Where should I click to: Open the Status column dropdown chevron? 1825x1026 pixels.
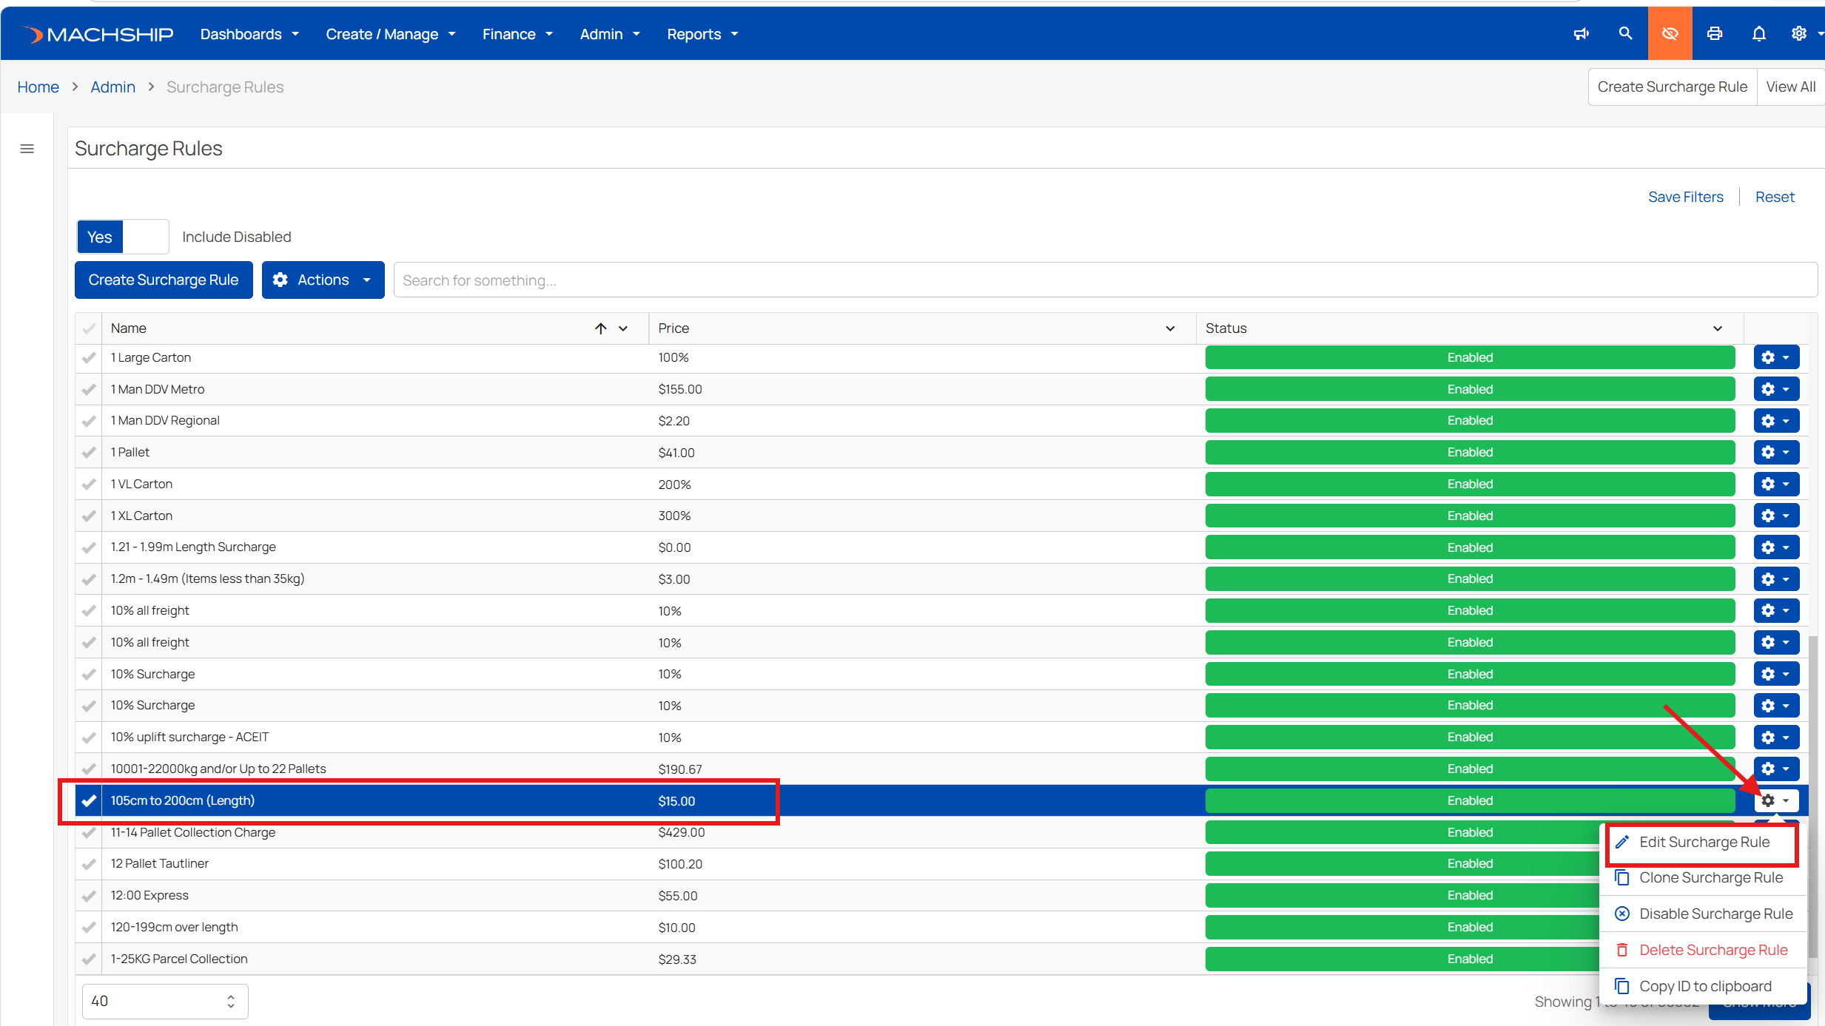1718,328
